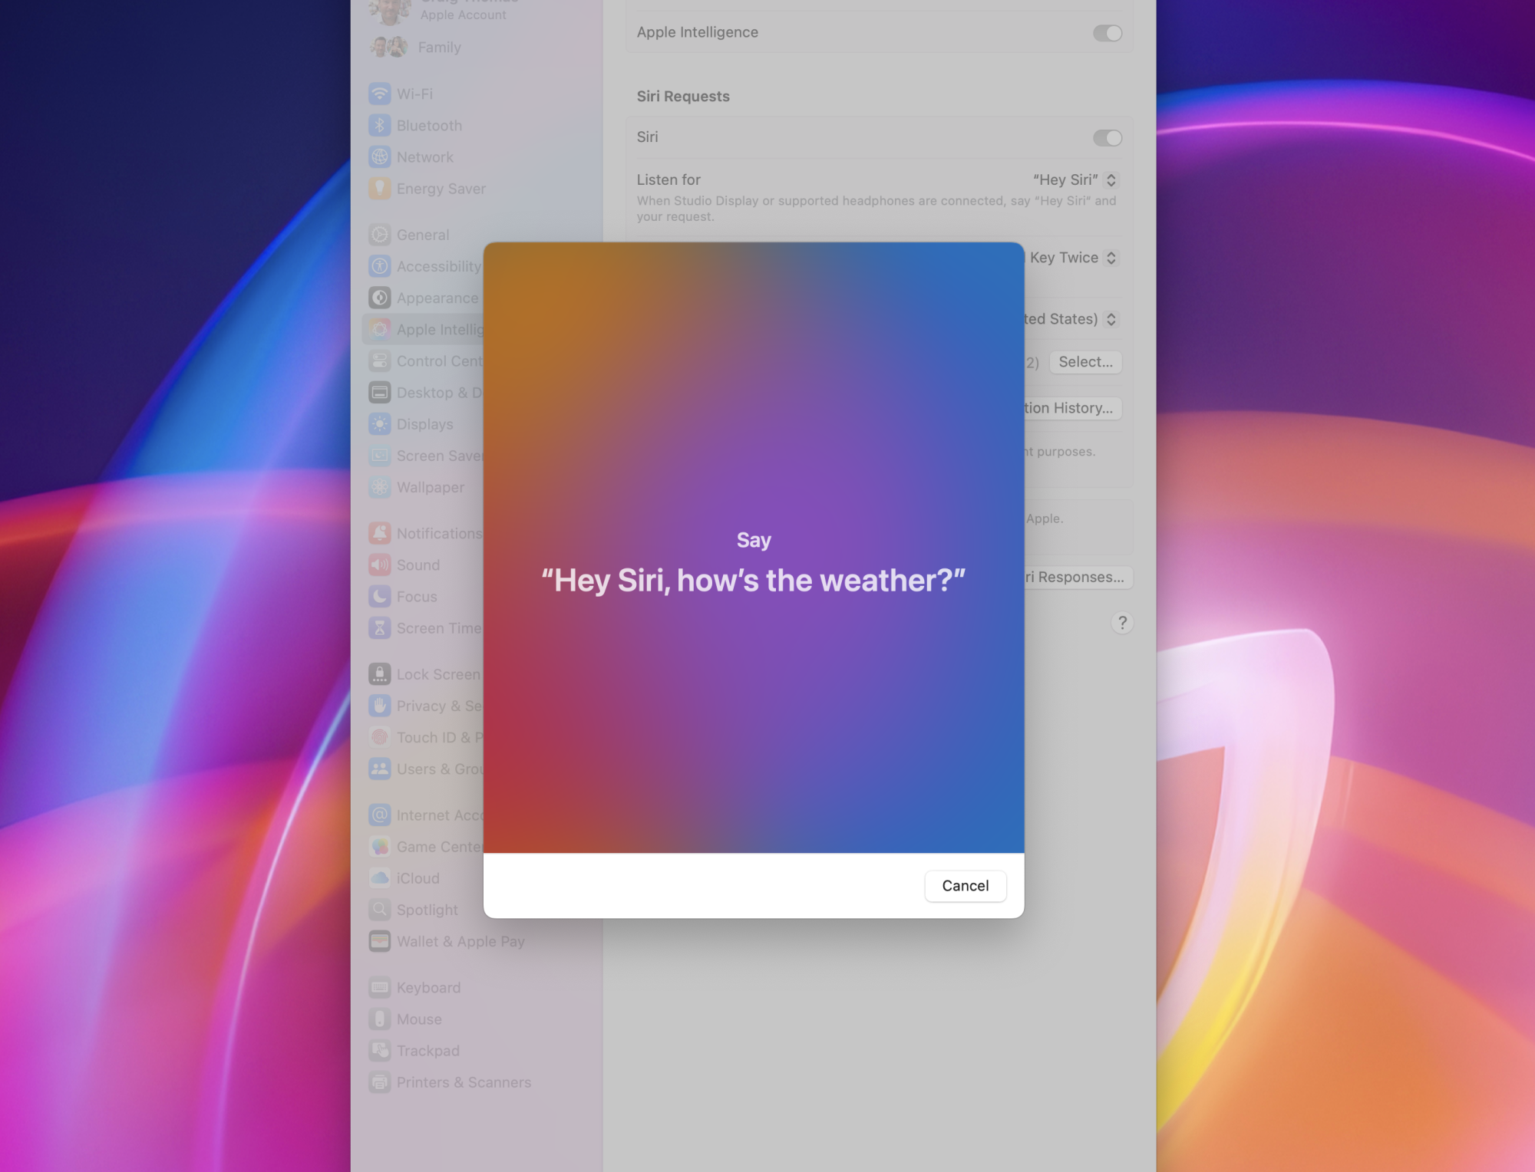Select the Network globe icon
The width and height of the screenshot is (1535, 1172).
click(380, 156)
